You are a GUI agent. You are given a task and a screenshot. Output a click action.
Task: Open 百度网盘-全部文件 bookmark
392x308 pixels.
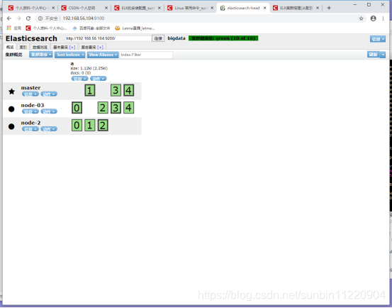(91, 28)
